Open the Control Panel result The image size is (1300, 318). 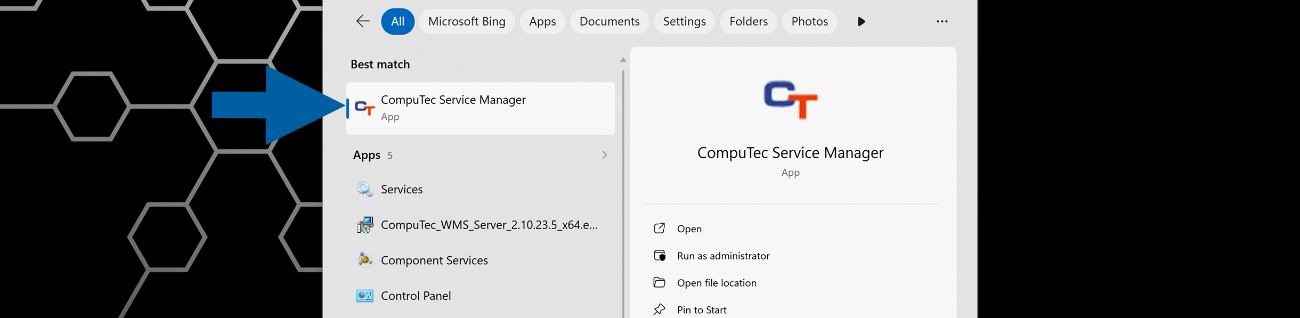[x=481, y=296]
